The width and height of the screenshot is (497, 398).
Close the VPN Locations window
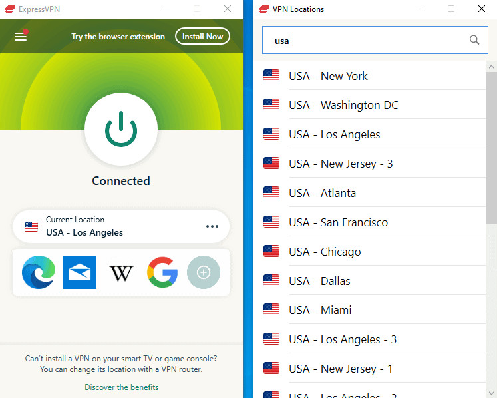tap(482, 9)
